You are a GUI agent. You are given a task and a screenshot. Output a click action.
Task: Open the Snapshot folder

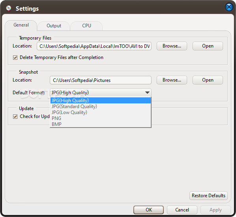point(208,80)
